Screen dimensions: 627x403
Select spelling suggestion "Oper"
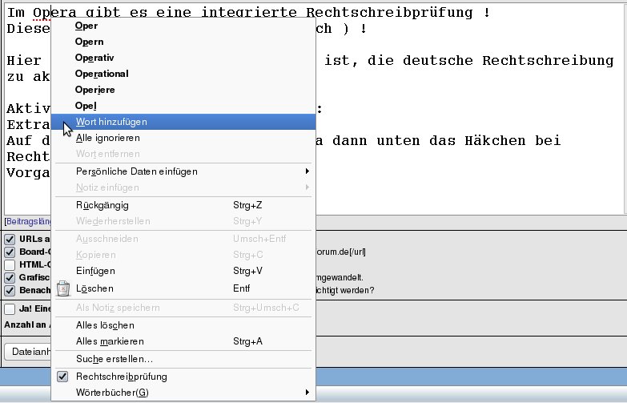pyautogui.click(x=183, y=26)
